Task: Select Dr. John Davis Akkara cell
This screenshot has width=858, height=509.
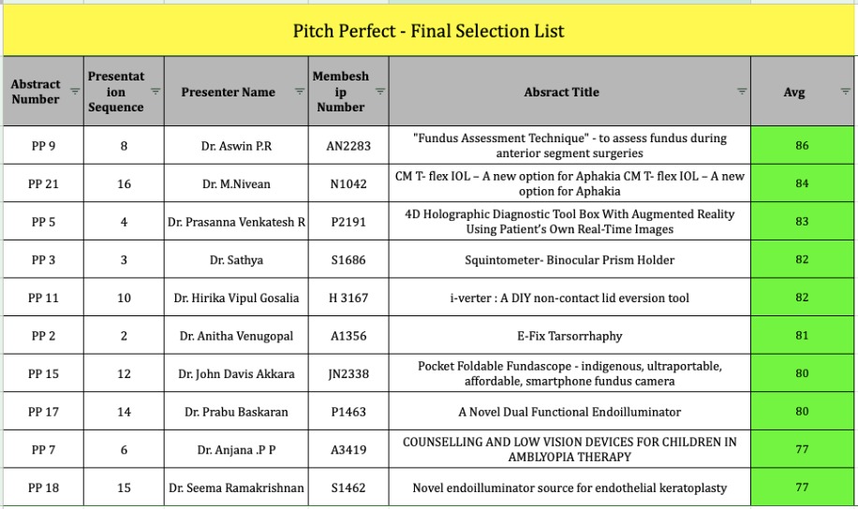Action: coord(236,374)
